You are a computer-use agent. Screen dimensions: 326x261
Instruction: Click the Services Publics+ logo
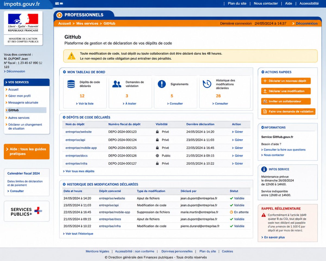pyautogui.click(x=26, y=212)
